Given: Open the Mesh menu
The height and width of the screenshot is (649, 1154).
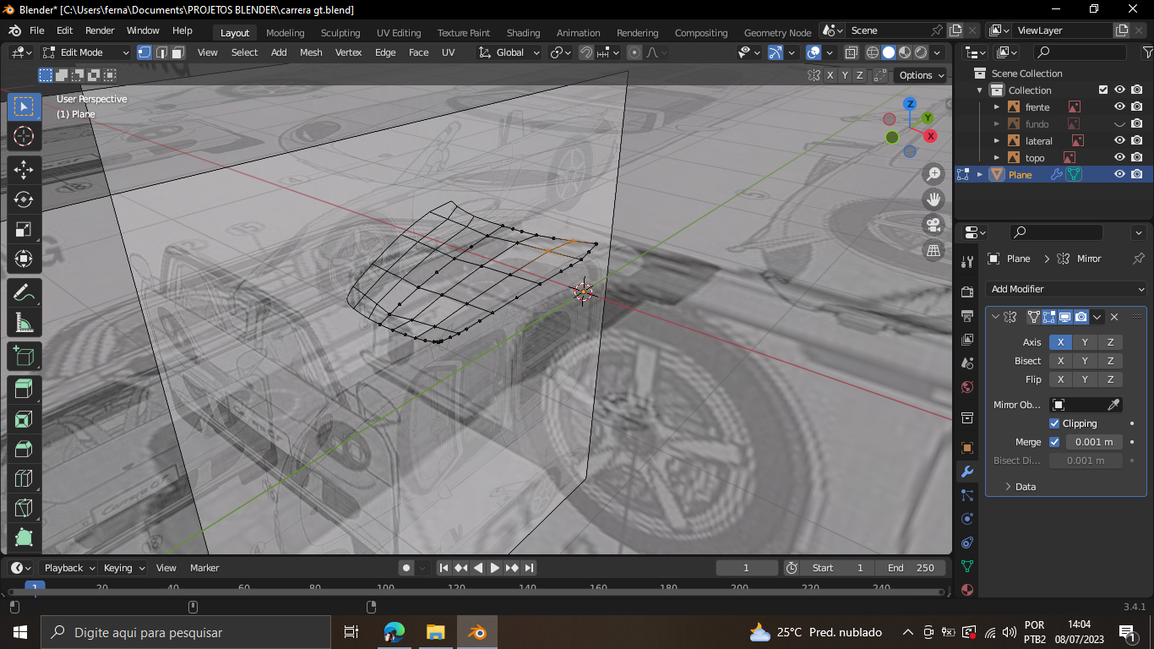Looking at the screenshot, I should tap(311, 52).
